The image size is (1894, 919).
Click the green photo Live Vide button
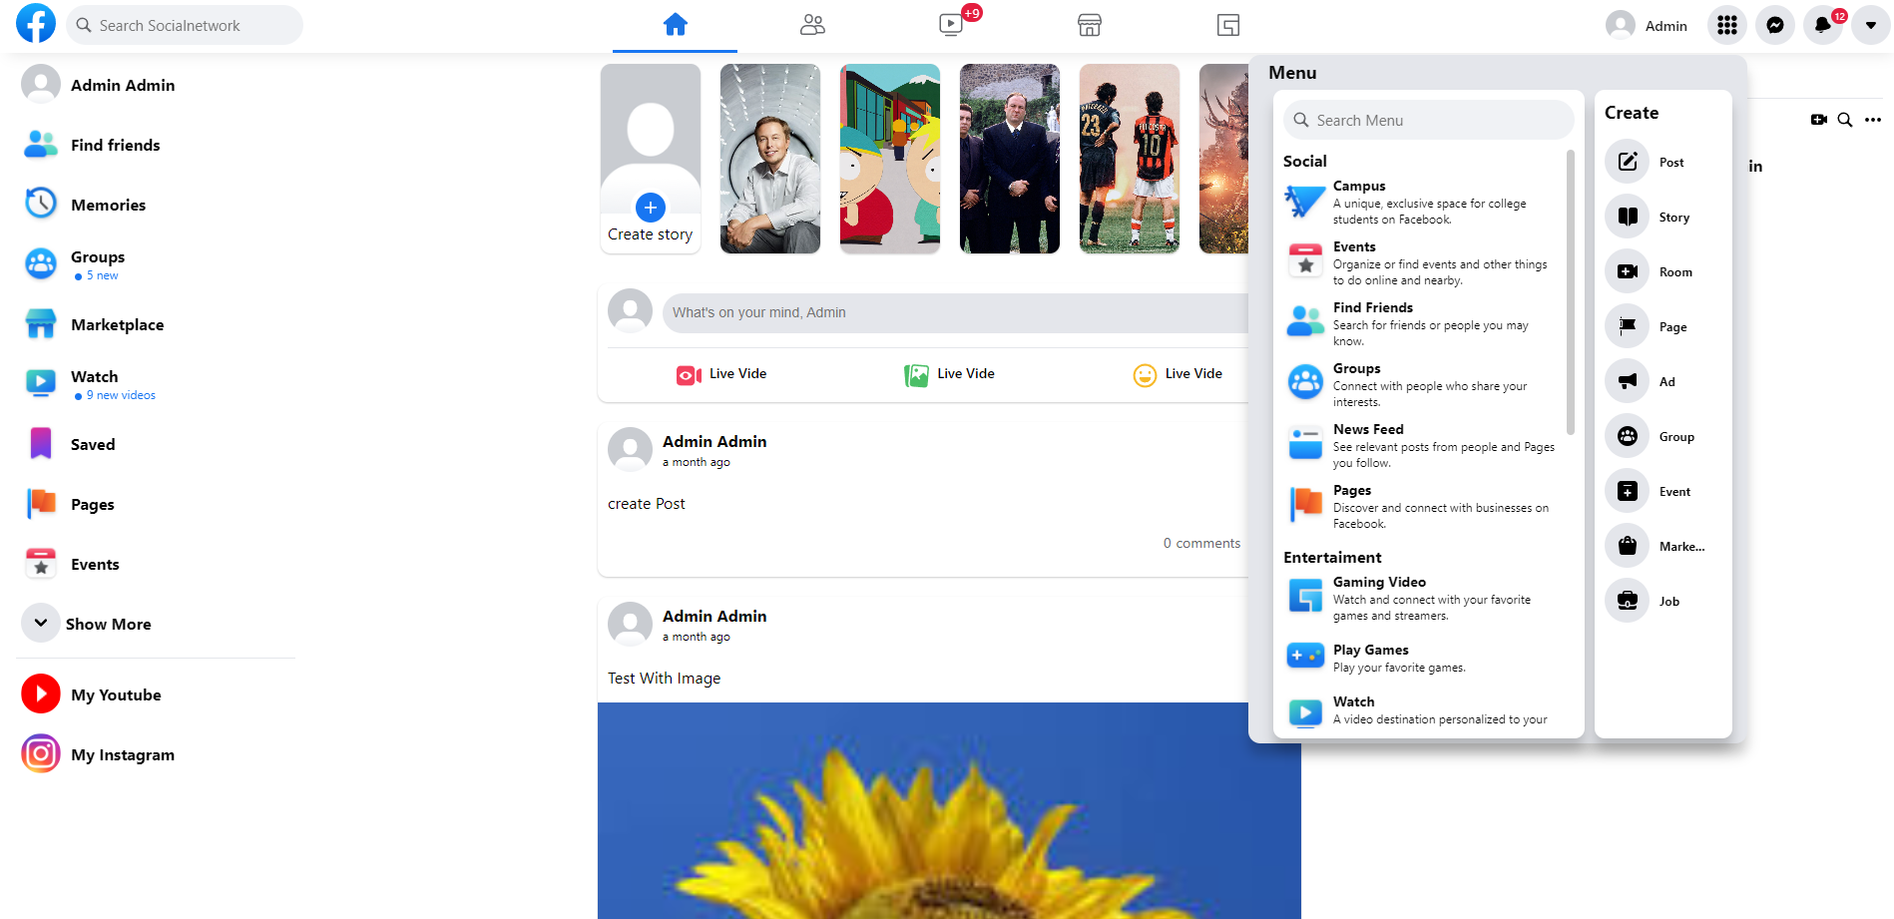click(x=949, y=374)
